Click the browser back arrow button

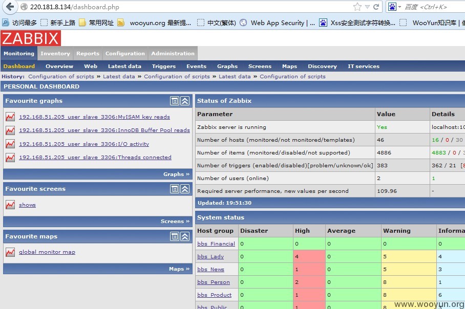(10, 7)
